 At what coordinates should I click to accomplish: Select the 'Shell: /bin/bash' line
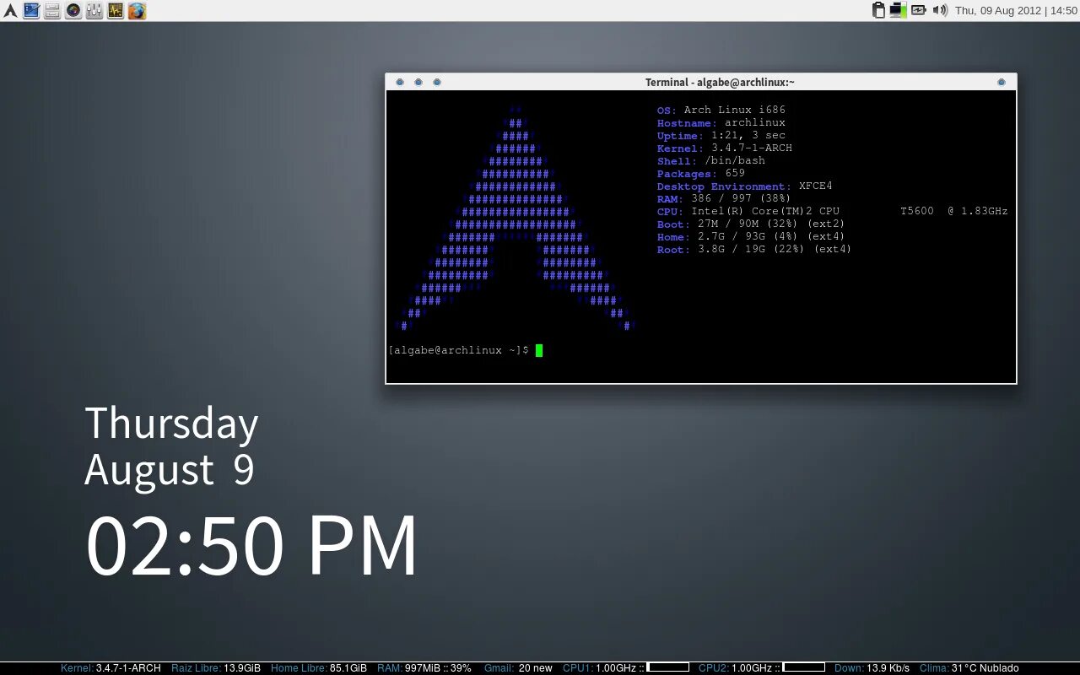tap(711, 160)
